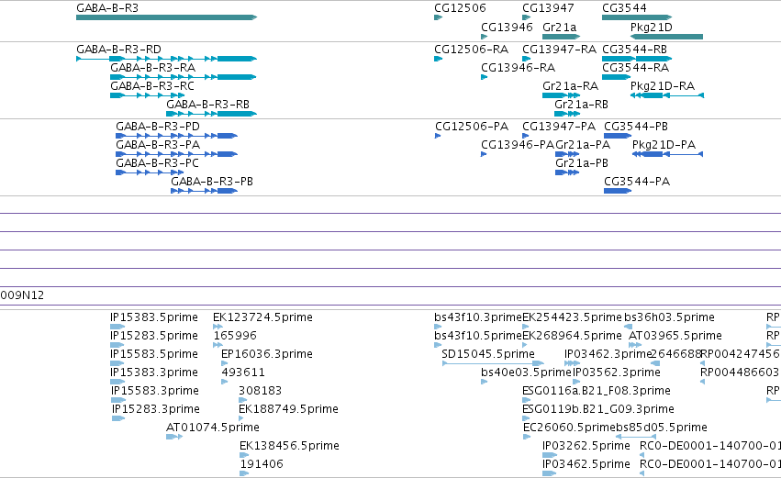Click the SD15045.5prime EST label
This screenshot has width=781, height=478.
[x=488, y=354]
